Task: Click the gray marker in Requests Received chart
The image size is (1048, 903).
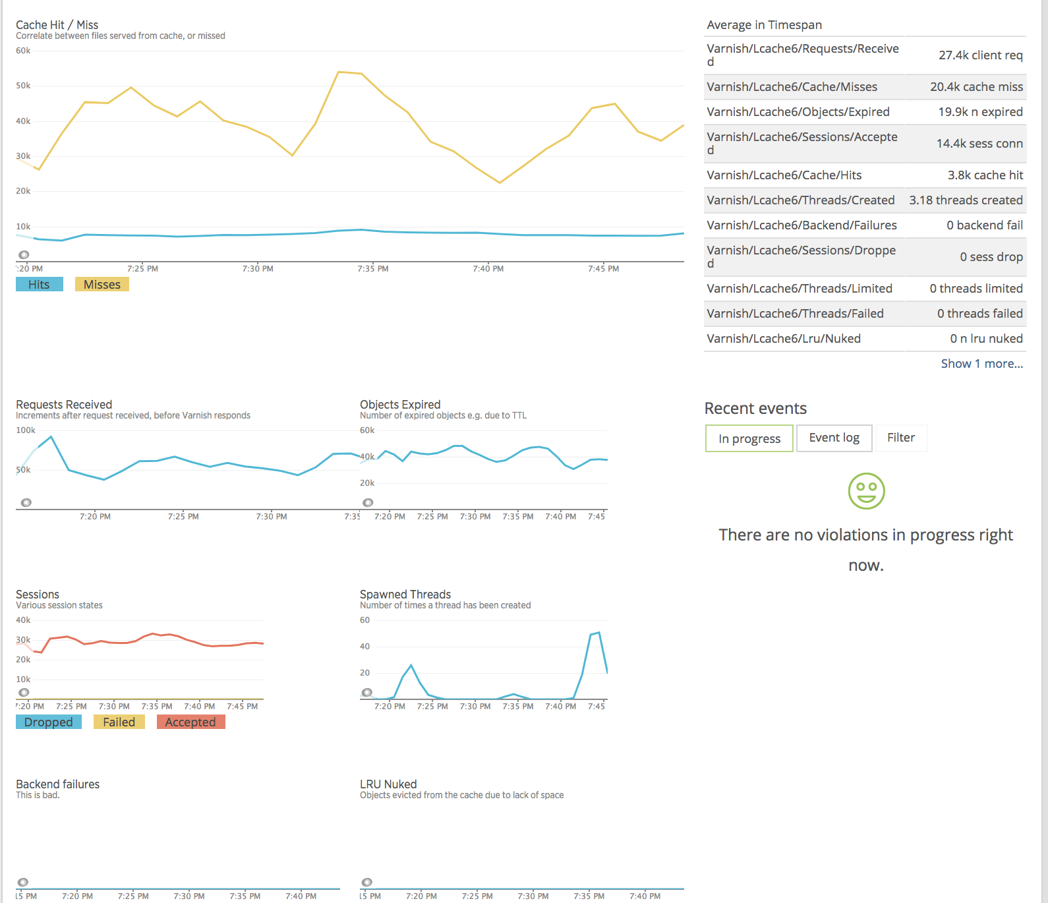Action: tap(26, 503)
